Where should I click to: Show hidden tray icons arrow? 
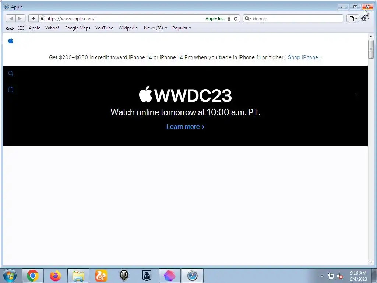click(x=322, y=276)
